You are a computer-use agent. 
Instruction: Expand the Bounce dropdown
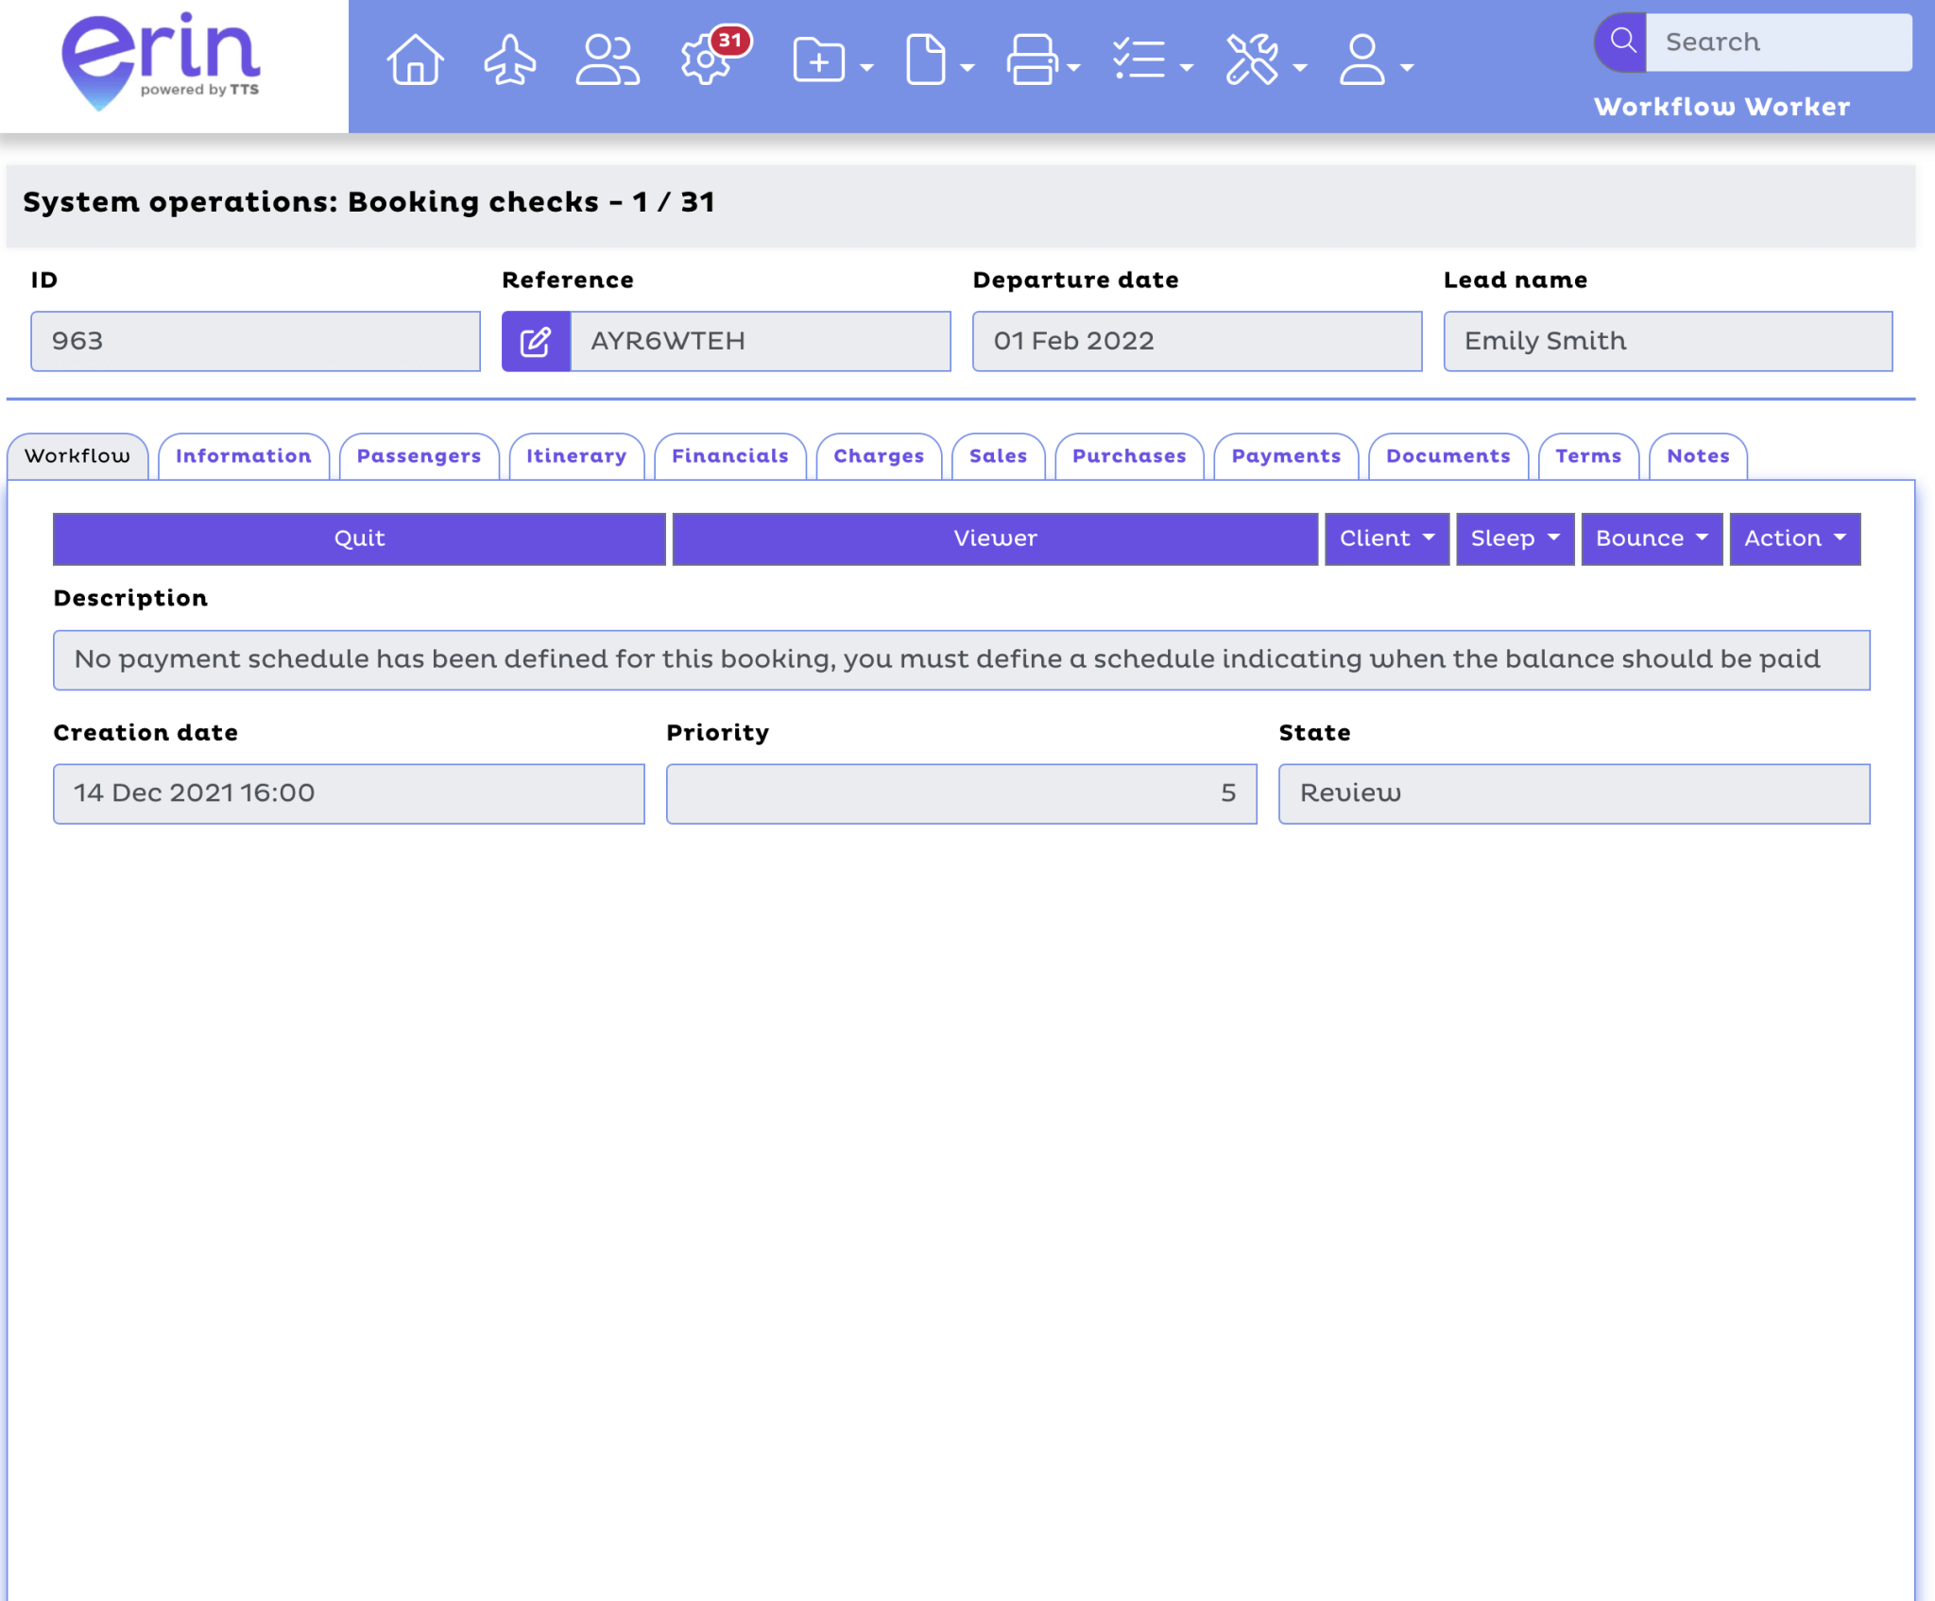[1651, 538]
